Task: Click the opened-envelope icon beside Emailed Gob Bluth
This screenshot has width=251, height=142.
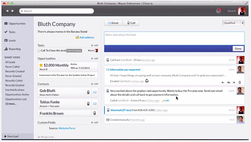Action: click(x=147, y=81)
